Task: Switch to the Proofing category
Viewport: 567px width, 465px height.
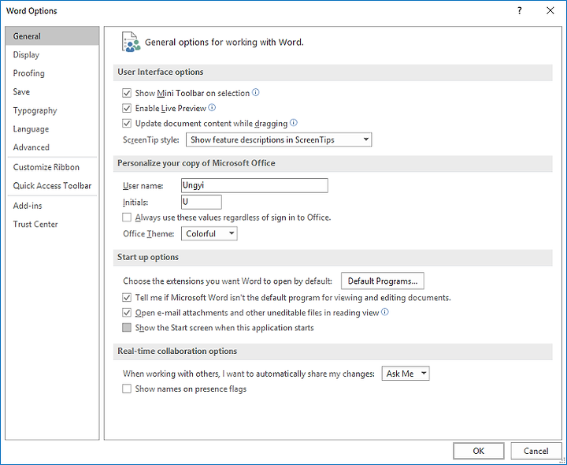Action: 29,73
